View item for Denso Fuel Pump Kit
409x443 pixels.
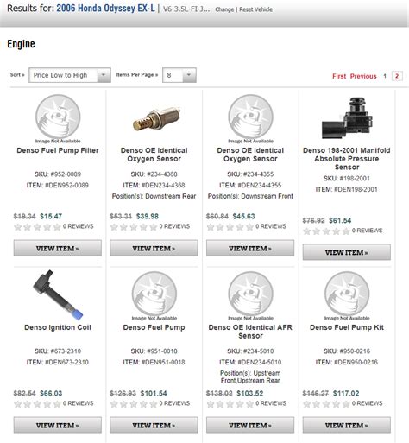[347, 425]
